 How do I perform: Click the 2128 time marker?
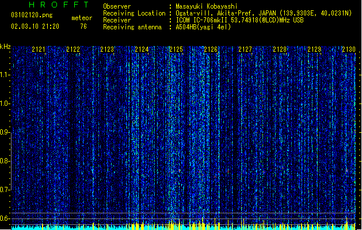pos(280,49)
